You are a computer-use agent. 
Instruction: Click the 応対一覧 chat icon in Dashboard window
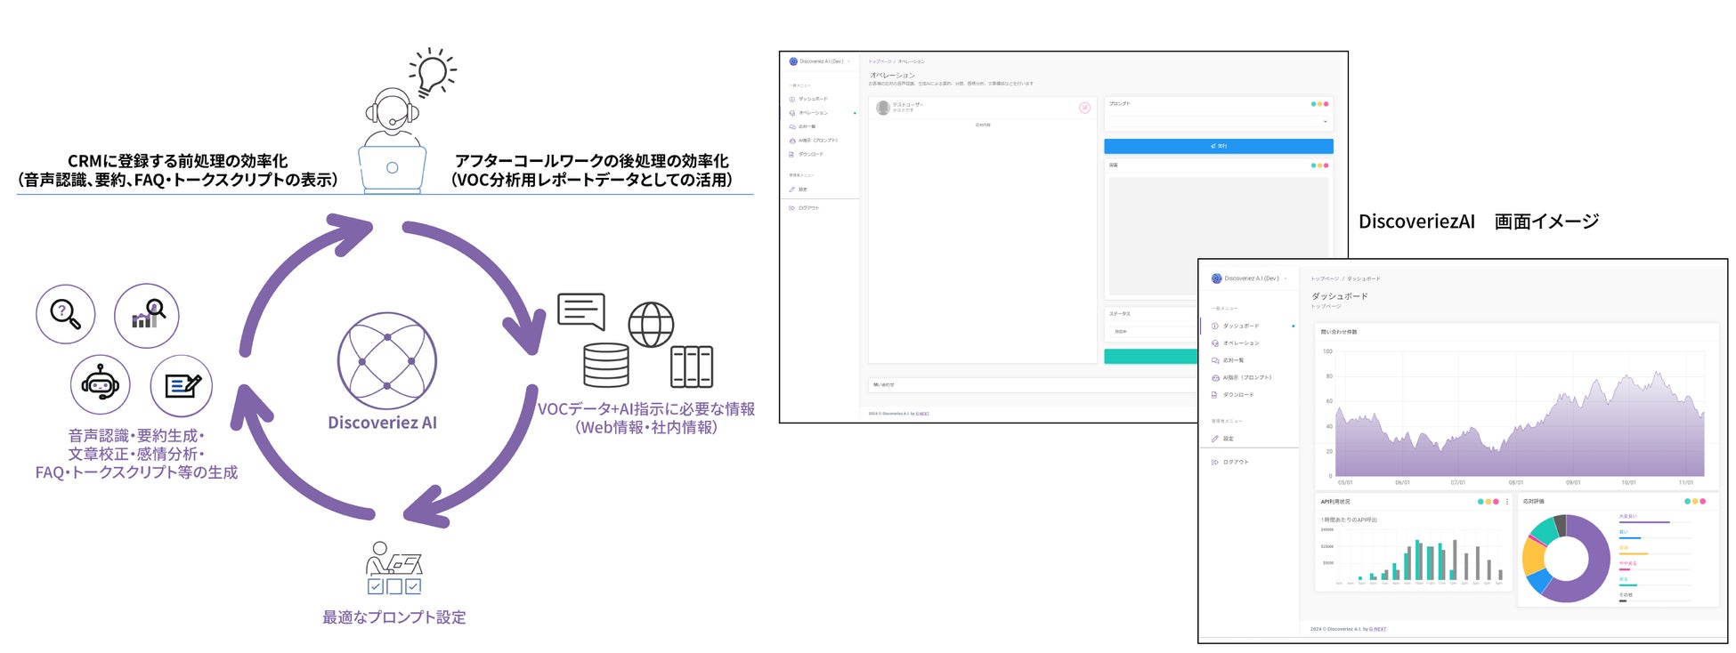(1215, 360)
